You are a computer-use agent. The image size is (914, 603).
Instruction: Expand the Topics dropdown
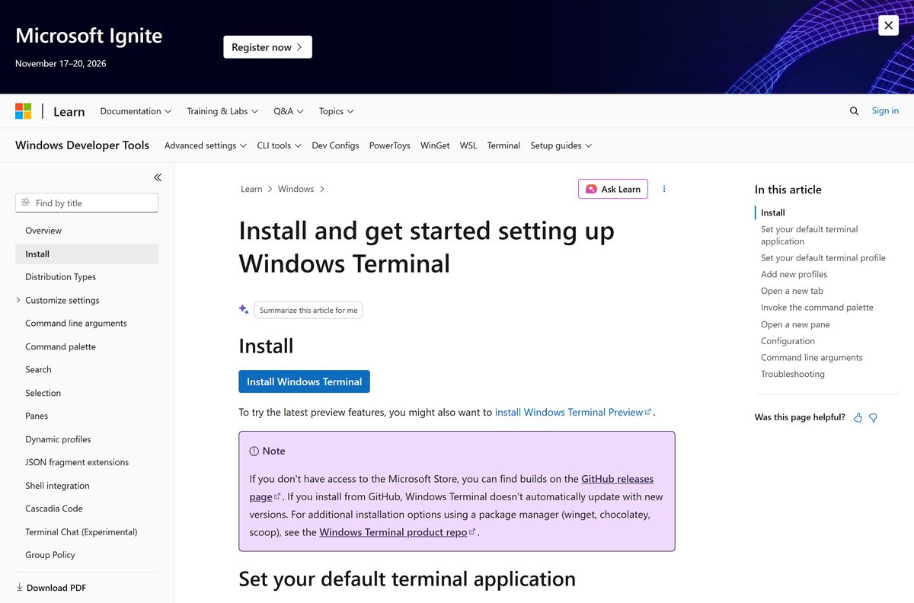coord(337,111)
